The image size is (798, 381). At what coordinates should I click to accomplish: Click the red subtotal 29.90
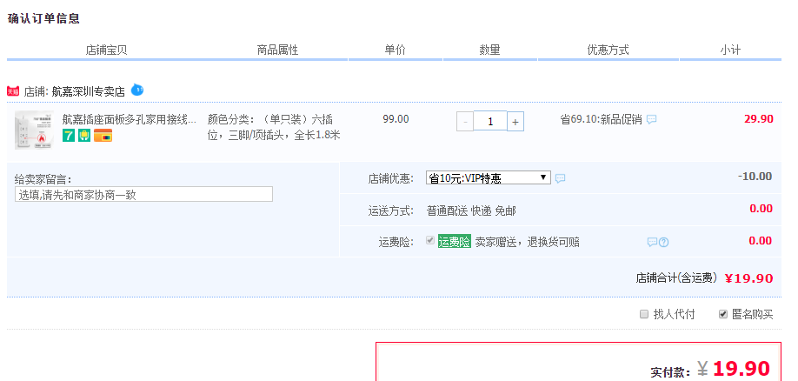click(758, 119)
